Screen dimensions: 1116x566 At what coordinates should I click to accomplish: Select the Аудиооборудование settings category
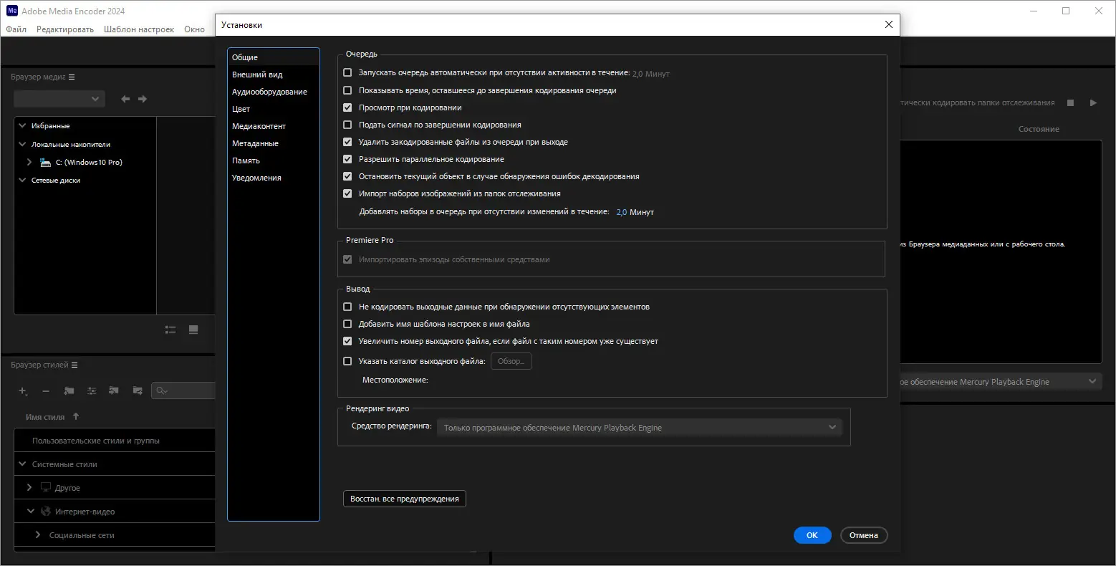pos(269,92)
